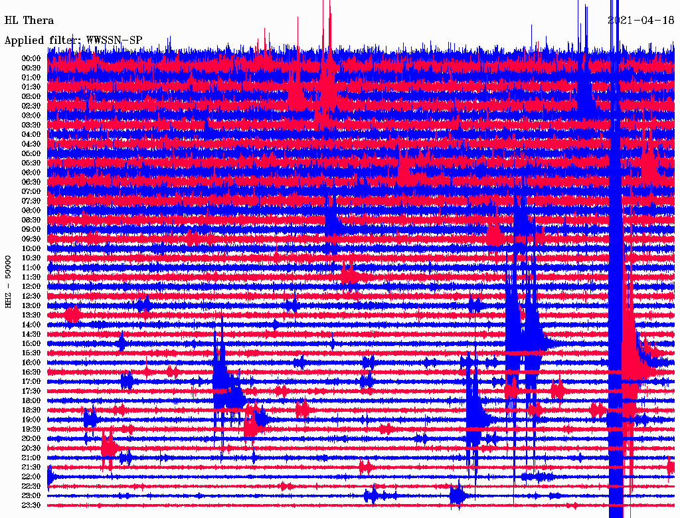Select the 00:30 time label

(31, 68)
